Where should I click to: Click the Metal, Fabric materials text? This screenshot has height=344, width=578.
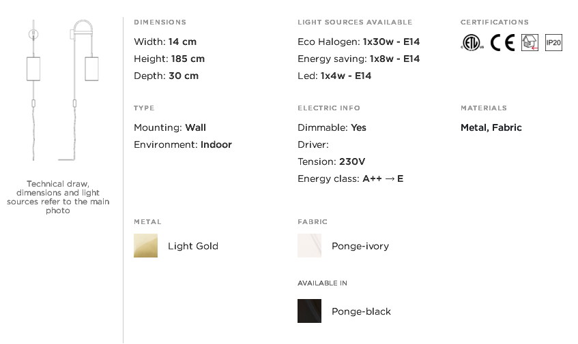(491, 127)
